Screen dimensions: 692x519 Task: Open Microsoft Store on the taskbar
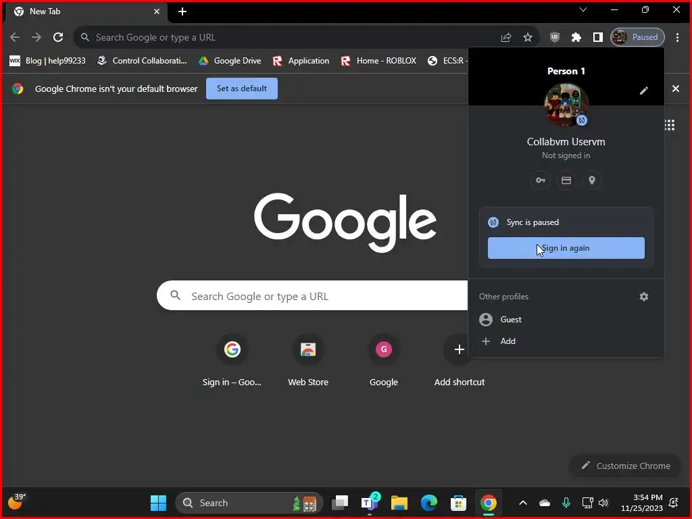click(x=458, y=503)
